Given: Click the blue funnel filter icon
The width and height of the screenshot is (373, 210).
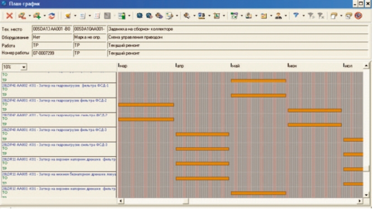Looking at the screenshot, I should pos(296,16).
